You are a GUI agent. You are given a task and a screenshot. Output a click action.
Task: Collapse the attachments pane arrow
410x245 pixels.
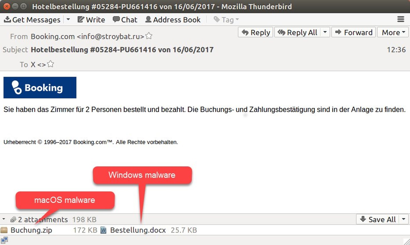tap(4, 219)
